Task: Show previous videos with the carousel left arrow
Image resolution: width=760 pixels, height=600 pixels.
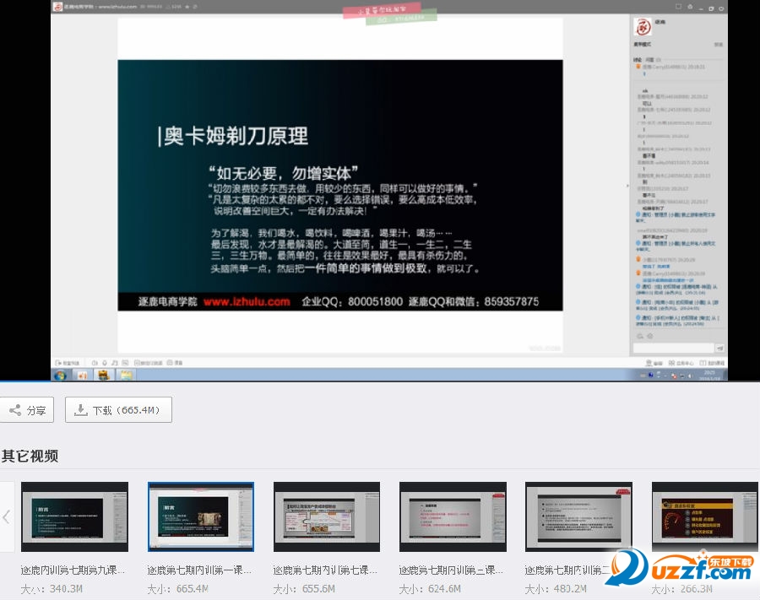Action: click(x=6, y=516)
